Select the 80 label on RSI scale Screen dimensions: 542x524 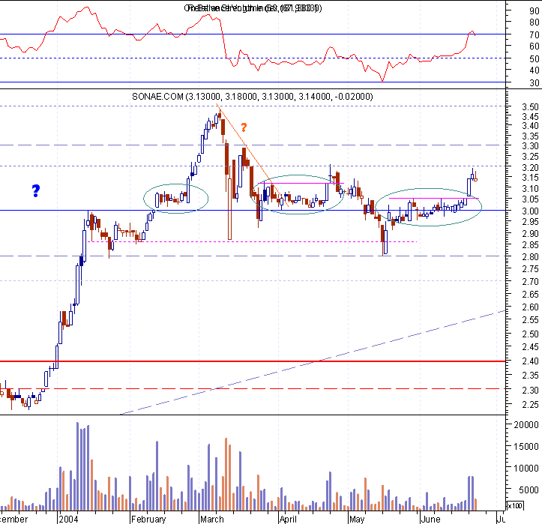[534, 22]
